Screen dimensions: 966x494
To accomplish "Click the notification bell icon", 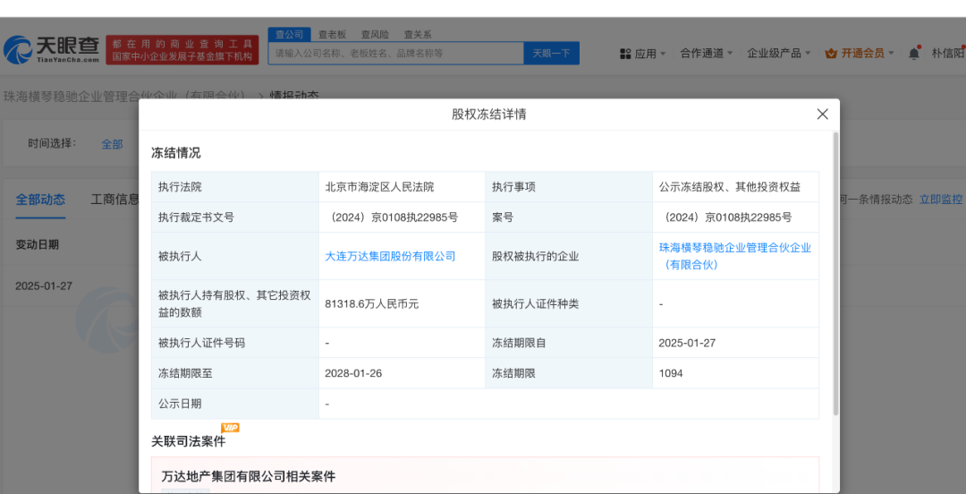I will tap(913, 54).
